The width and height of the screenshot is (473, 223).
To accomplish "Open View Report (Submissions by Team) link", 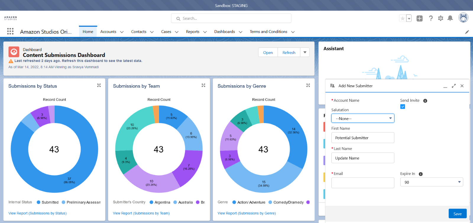I will (x=141, y=213).
